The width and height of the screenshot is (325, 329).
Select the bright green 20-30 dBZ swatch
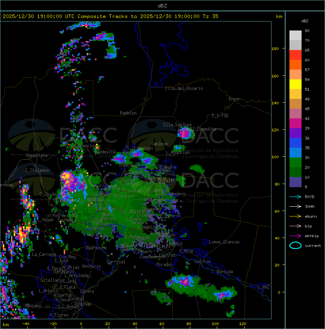[295, 163]
